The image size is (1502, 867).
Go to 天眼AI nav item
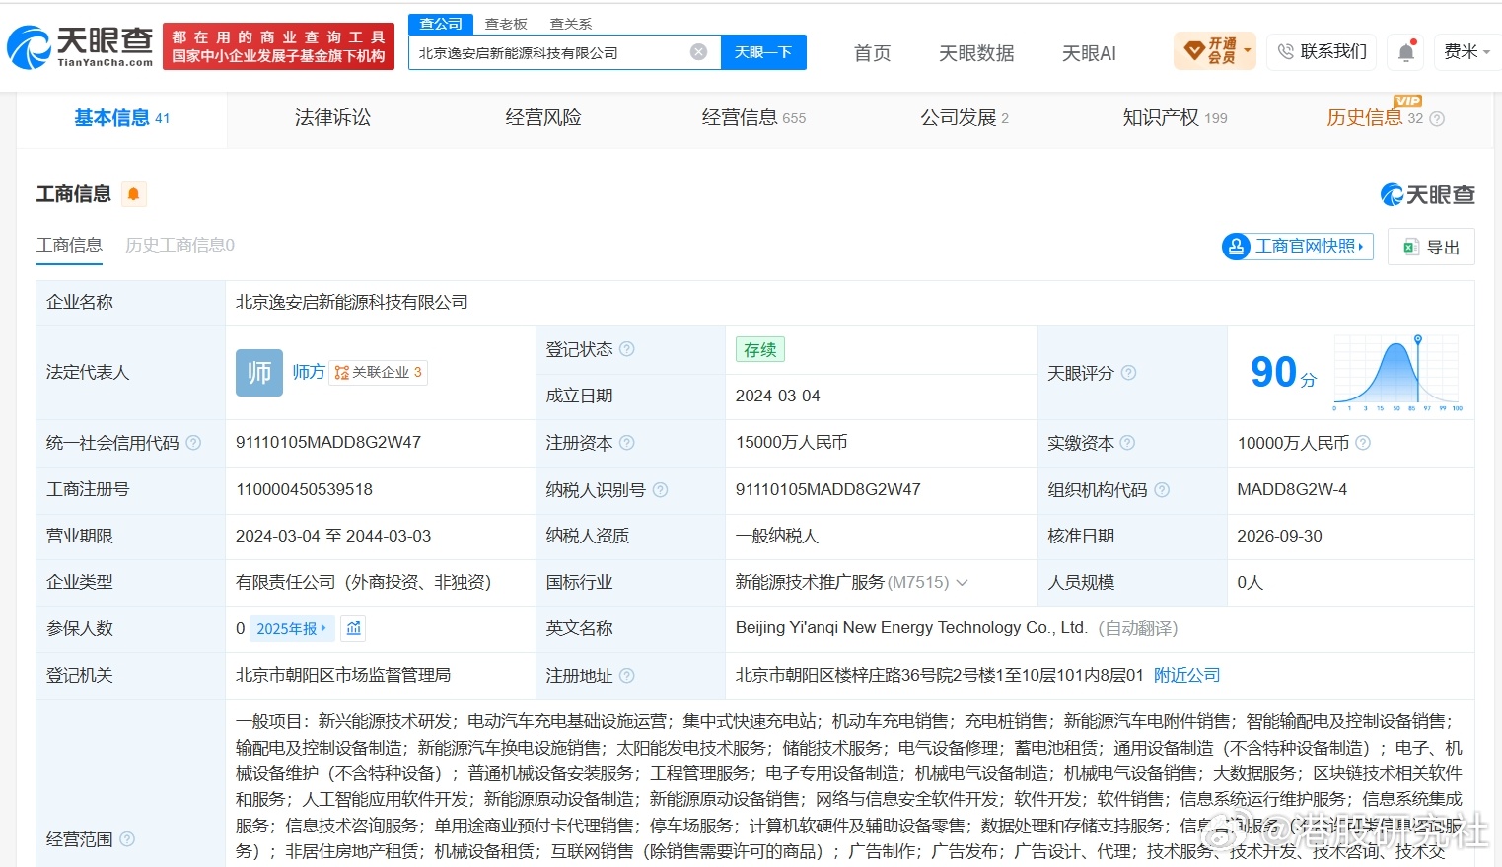[1089, 53]
